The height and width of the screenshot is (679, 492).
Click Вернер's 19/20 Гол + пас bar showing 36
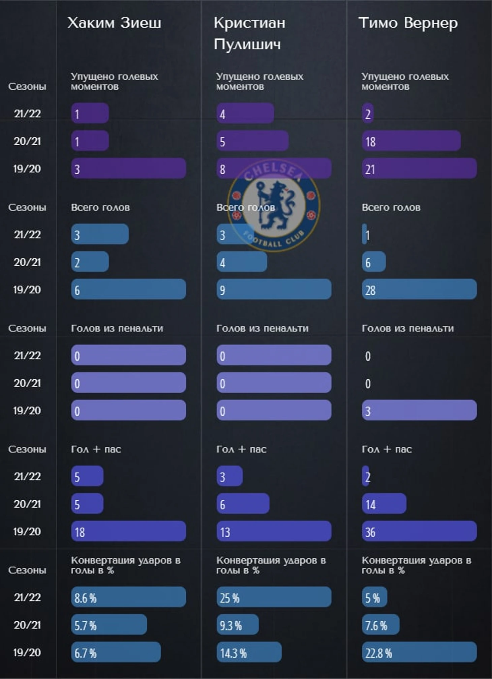(x=419, y=531)
